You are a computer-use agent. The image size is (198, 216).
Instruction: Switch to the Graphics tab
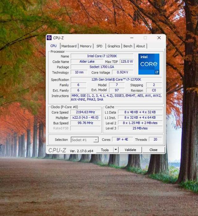coord(114,46)
